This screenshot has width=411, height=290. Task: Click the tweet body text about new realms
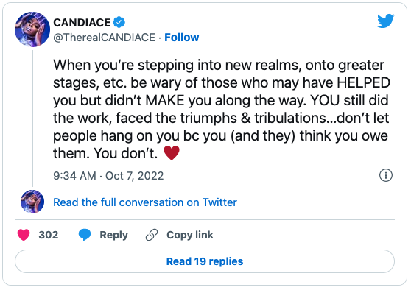[x=222, y=109]
